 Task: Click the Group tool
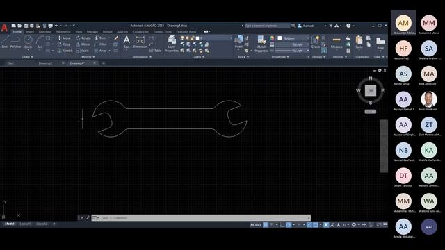(x=315, y=42)
